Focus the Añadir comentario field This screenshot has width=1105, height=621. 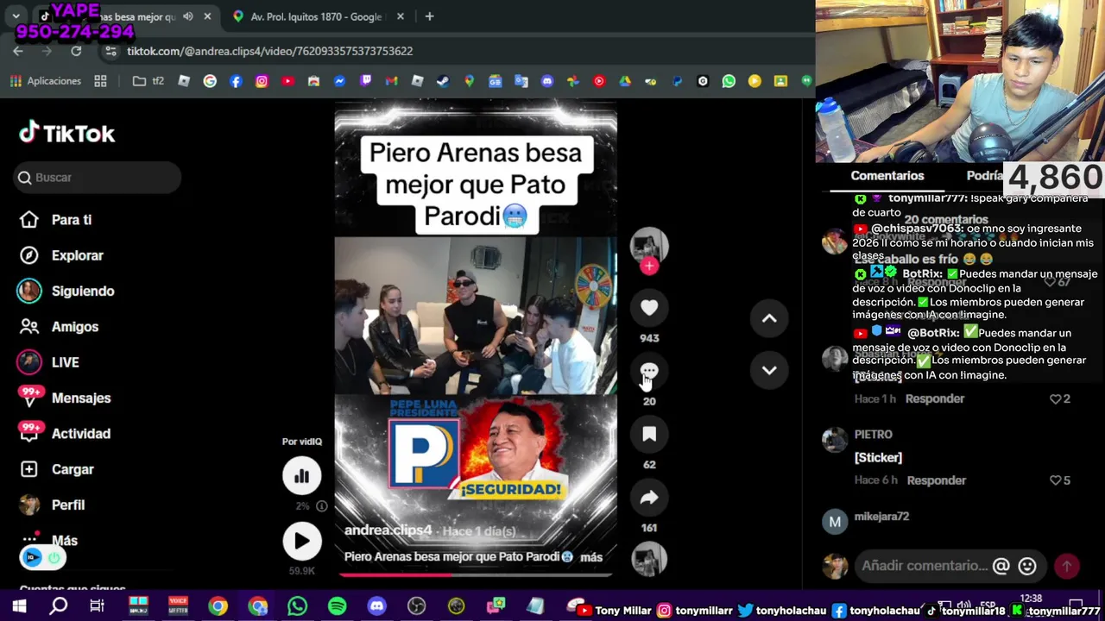(x=925, y=566)
